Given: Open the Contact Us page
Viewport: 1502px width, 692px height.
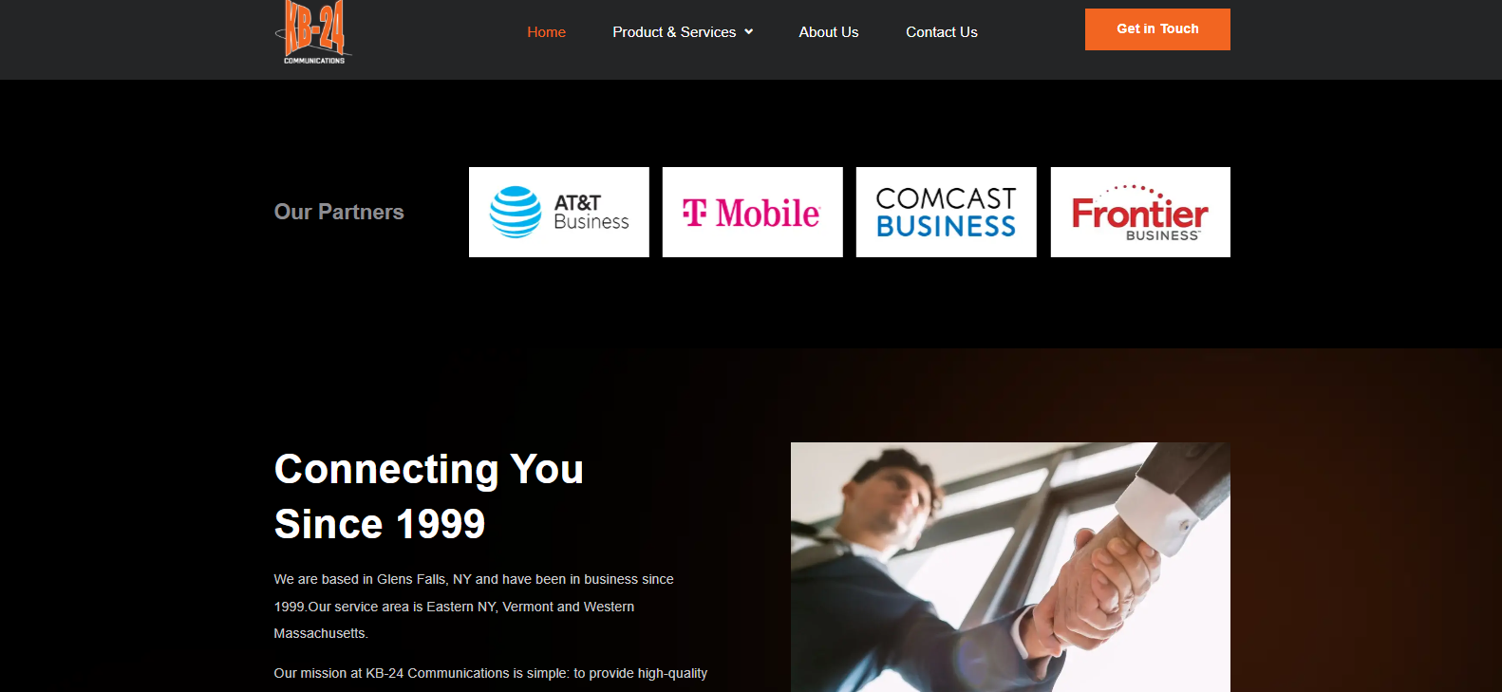Looking at the screenshot, I should point(941,32).
